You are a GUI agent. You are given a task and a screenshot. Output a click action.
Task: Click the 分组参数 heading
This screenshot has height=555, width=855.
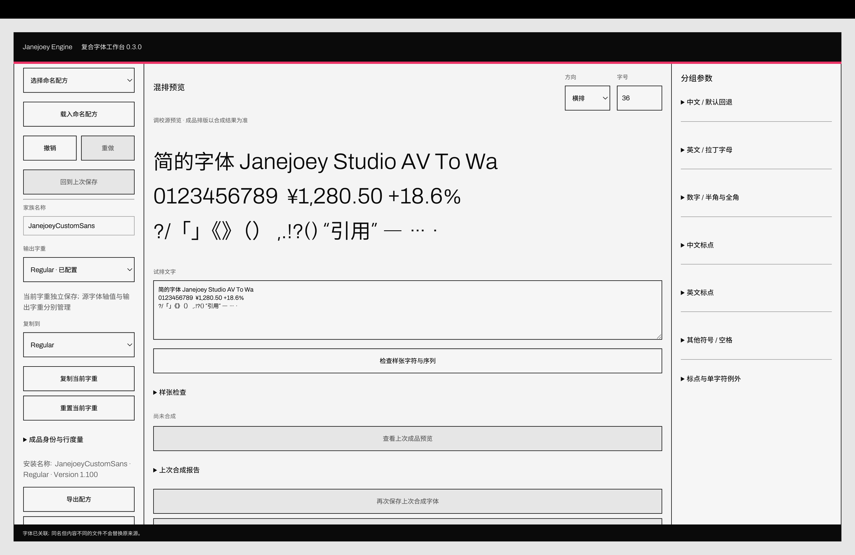click(696, 78)
